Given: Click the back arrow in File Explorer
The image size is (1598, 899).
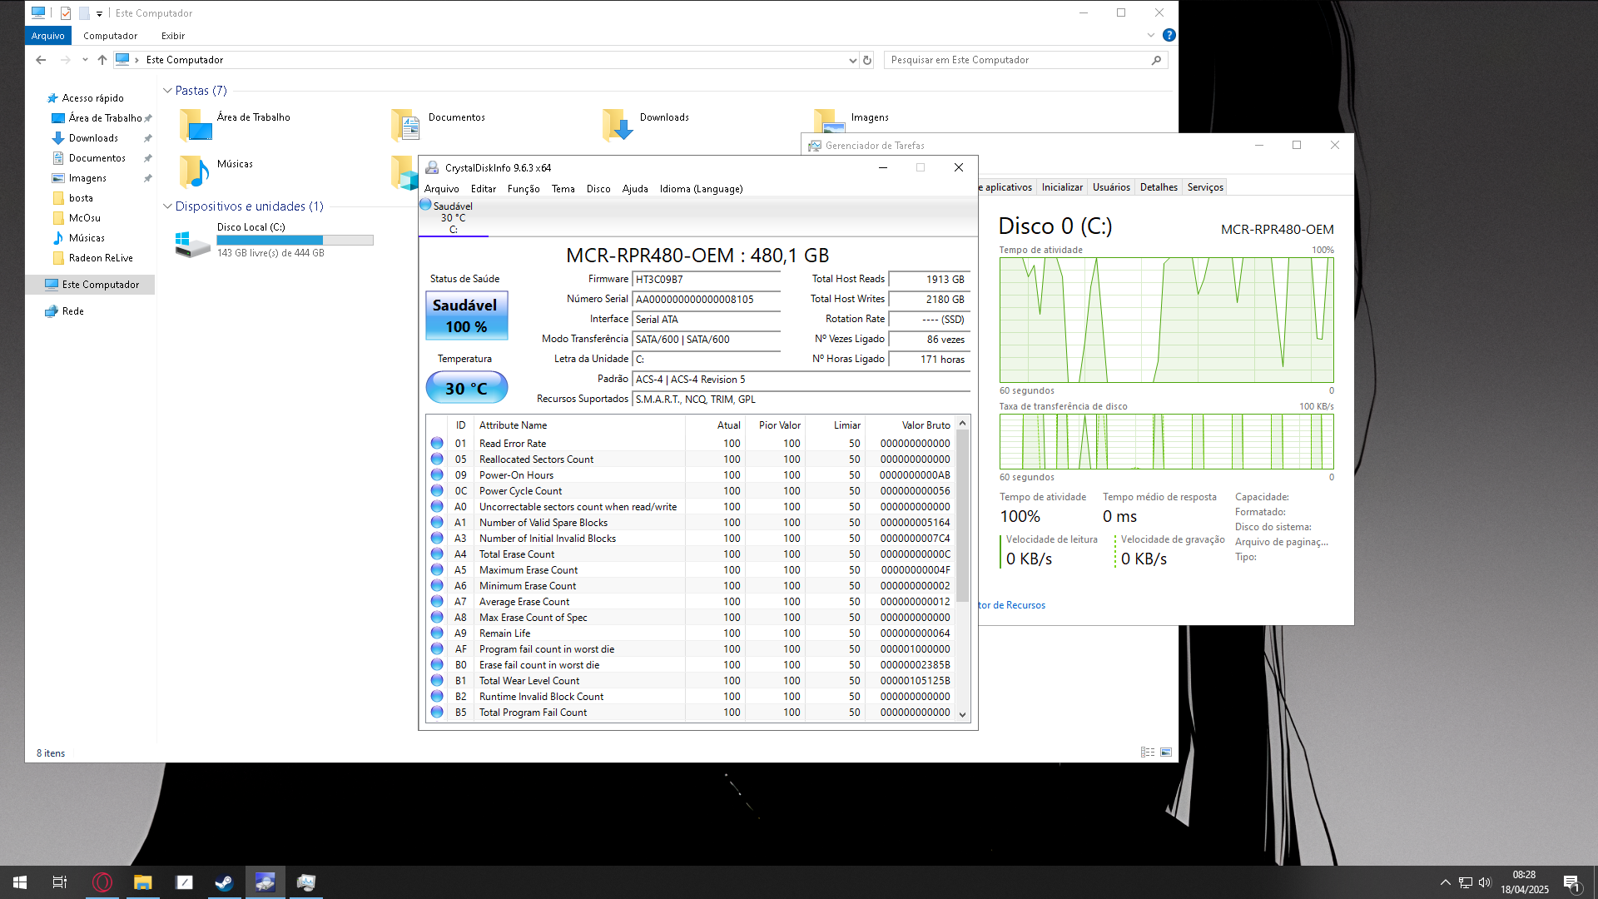Looking at the screenshot, I should tap(41, 60).
